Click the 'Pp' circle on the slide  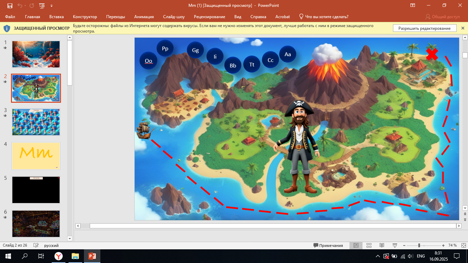(x=165, y=48)
